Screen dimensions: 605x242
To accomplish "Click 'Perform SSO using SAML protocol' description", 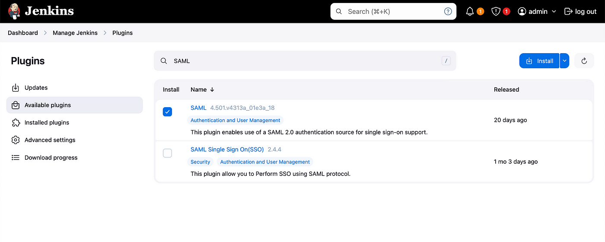I will tap(271, 174).
